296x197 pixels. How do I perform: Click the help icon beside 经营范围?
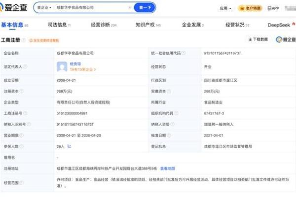point(22,183)
